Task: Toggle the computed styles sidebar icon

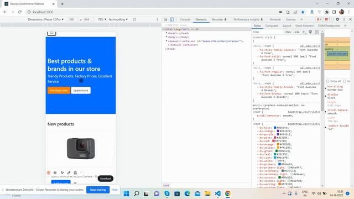Action: (317, 32)
